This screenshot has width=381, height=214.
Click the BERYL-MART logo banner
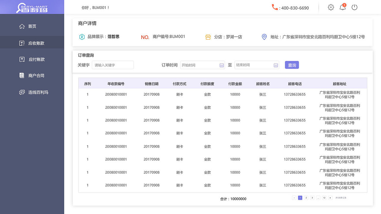(32, 7)
